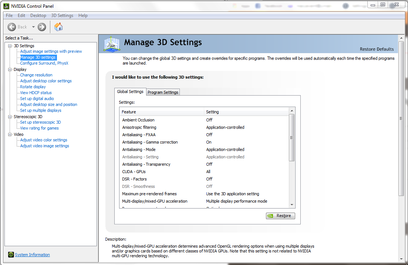This screenshot has height=265, width=408.
Task: Open the 3D Settings menu
Action: pyautogui.click(x=62, y=16)
